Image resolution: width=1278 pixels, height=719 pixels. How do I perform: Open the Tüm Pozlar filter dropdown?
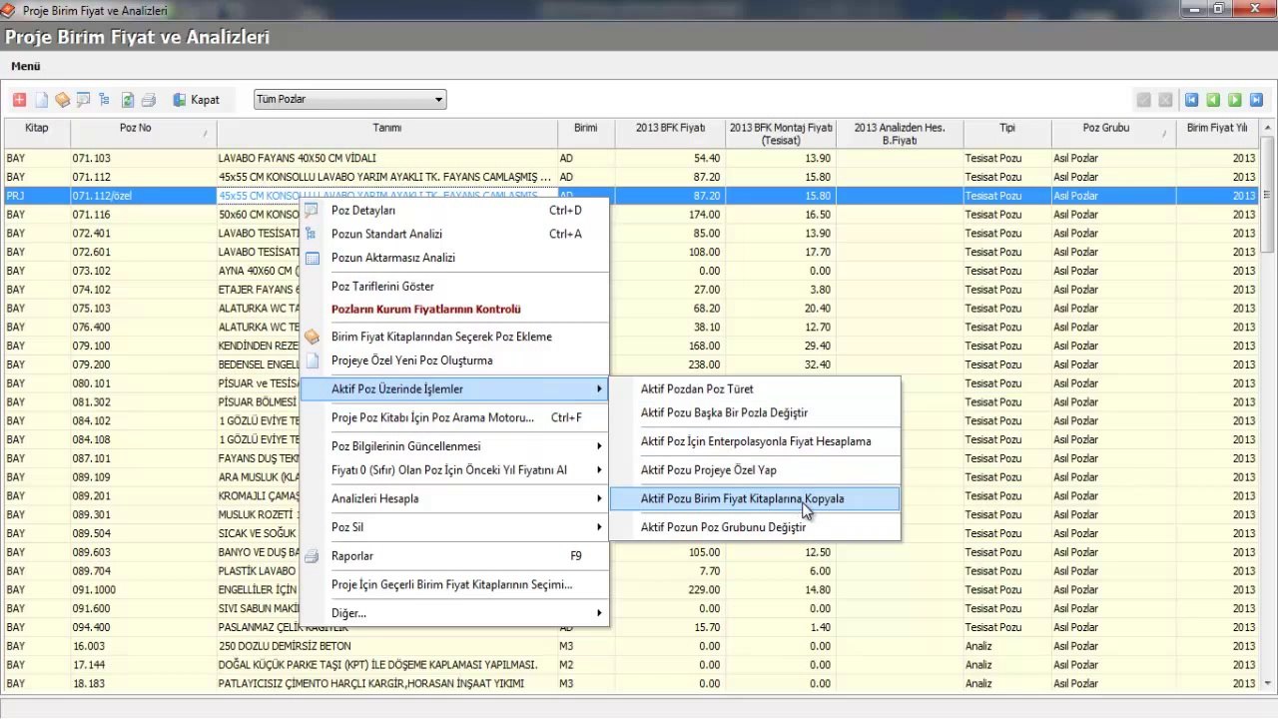point(350,100)
